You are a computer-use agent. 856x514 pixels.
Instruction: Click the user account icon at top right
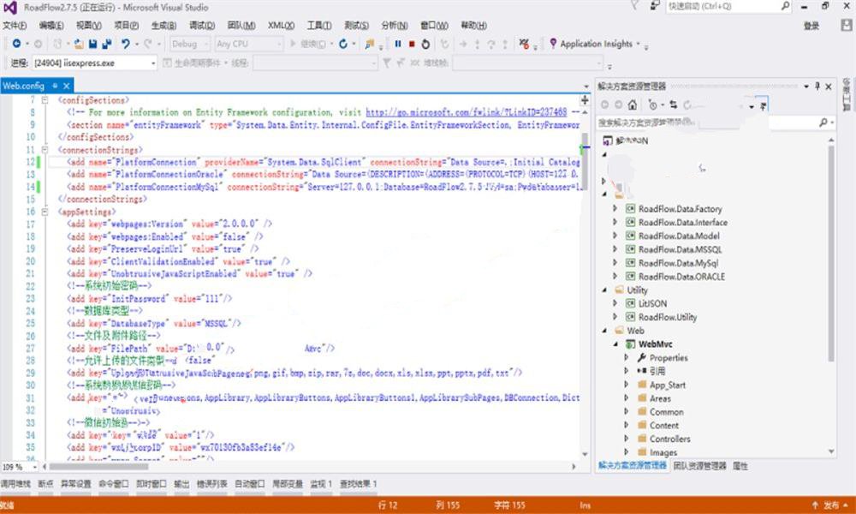(847, 26)
